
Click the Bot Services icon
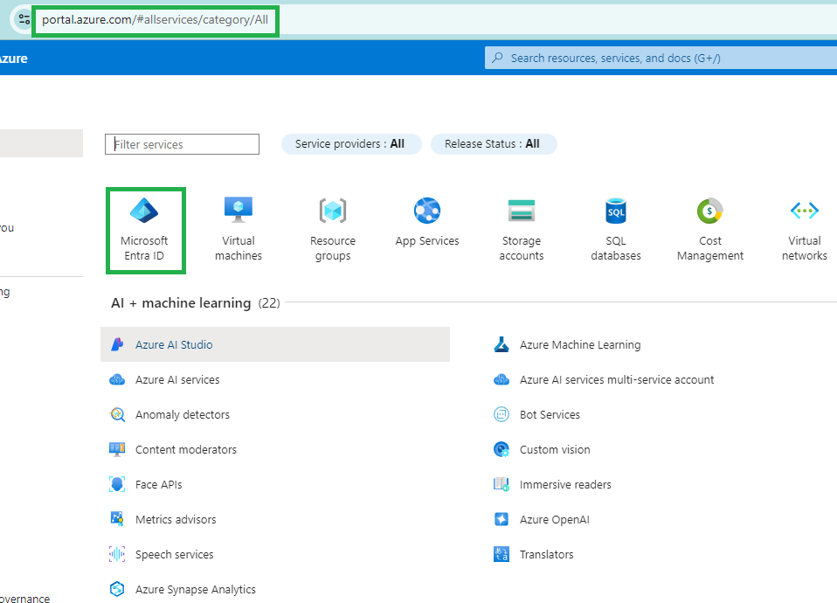pyautogui.click(x=502, y=414)
